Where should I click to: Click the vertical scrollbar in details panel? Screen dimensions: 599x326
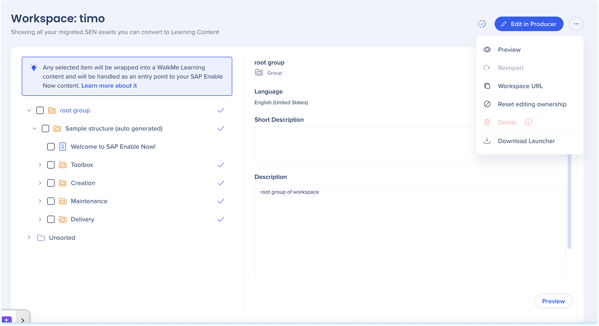[x=569, y=204]
